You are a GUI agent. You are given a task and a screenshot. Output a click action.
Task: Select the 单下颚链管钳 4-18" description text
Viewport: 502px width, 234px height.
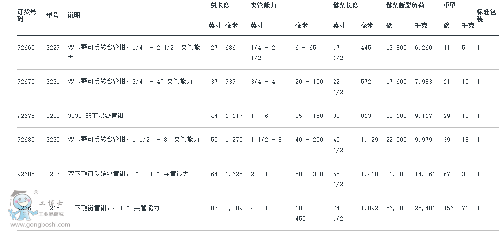tap(113, 208)
